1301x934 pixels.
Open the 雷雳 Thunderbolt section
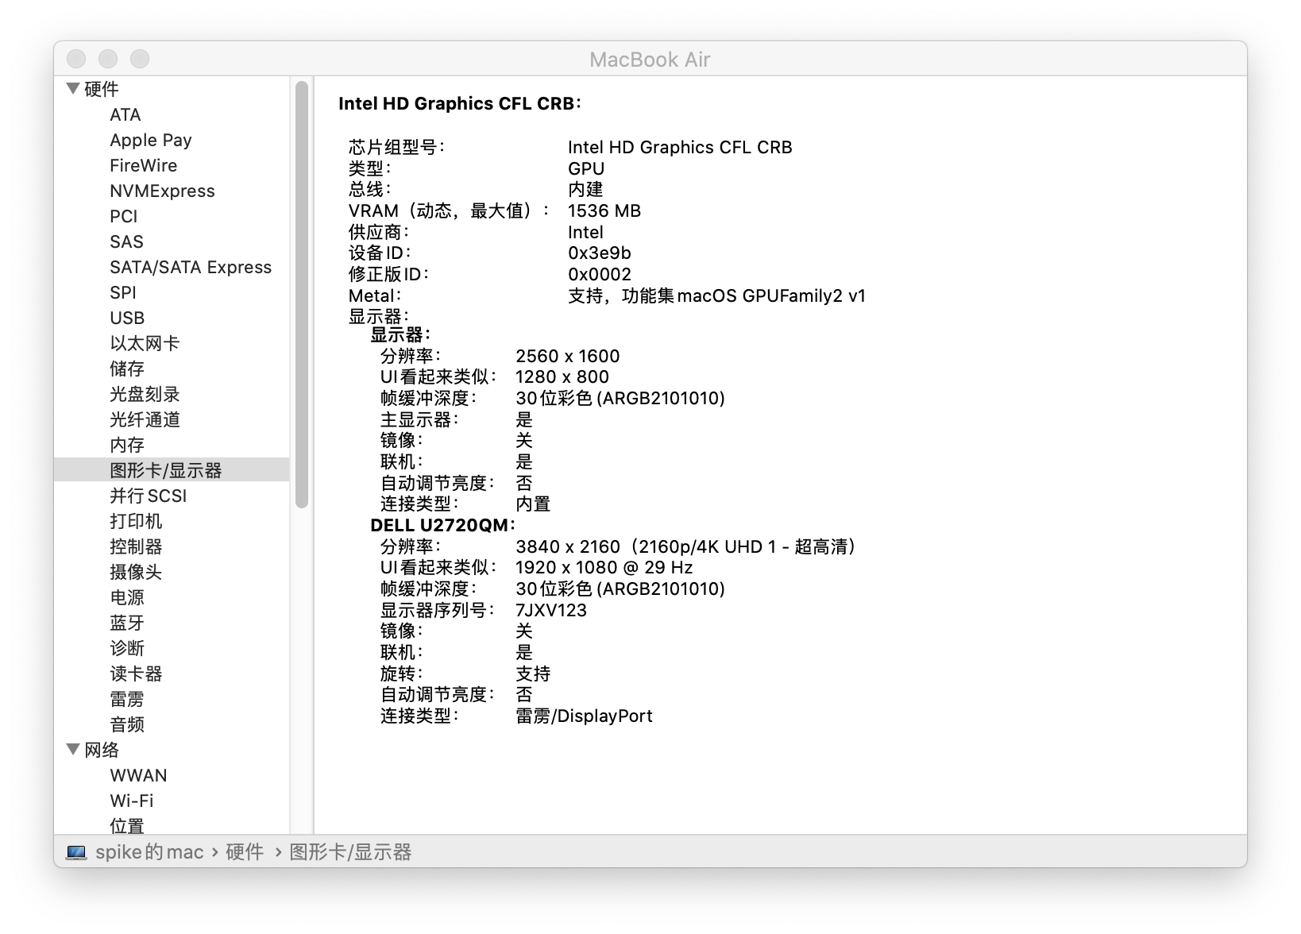click(125, 699)
